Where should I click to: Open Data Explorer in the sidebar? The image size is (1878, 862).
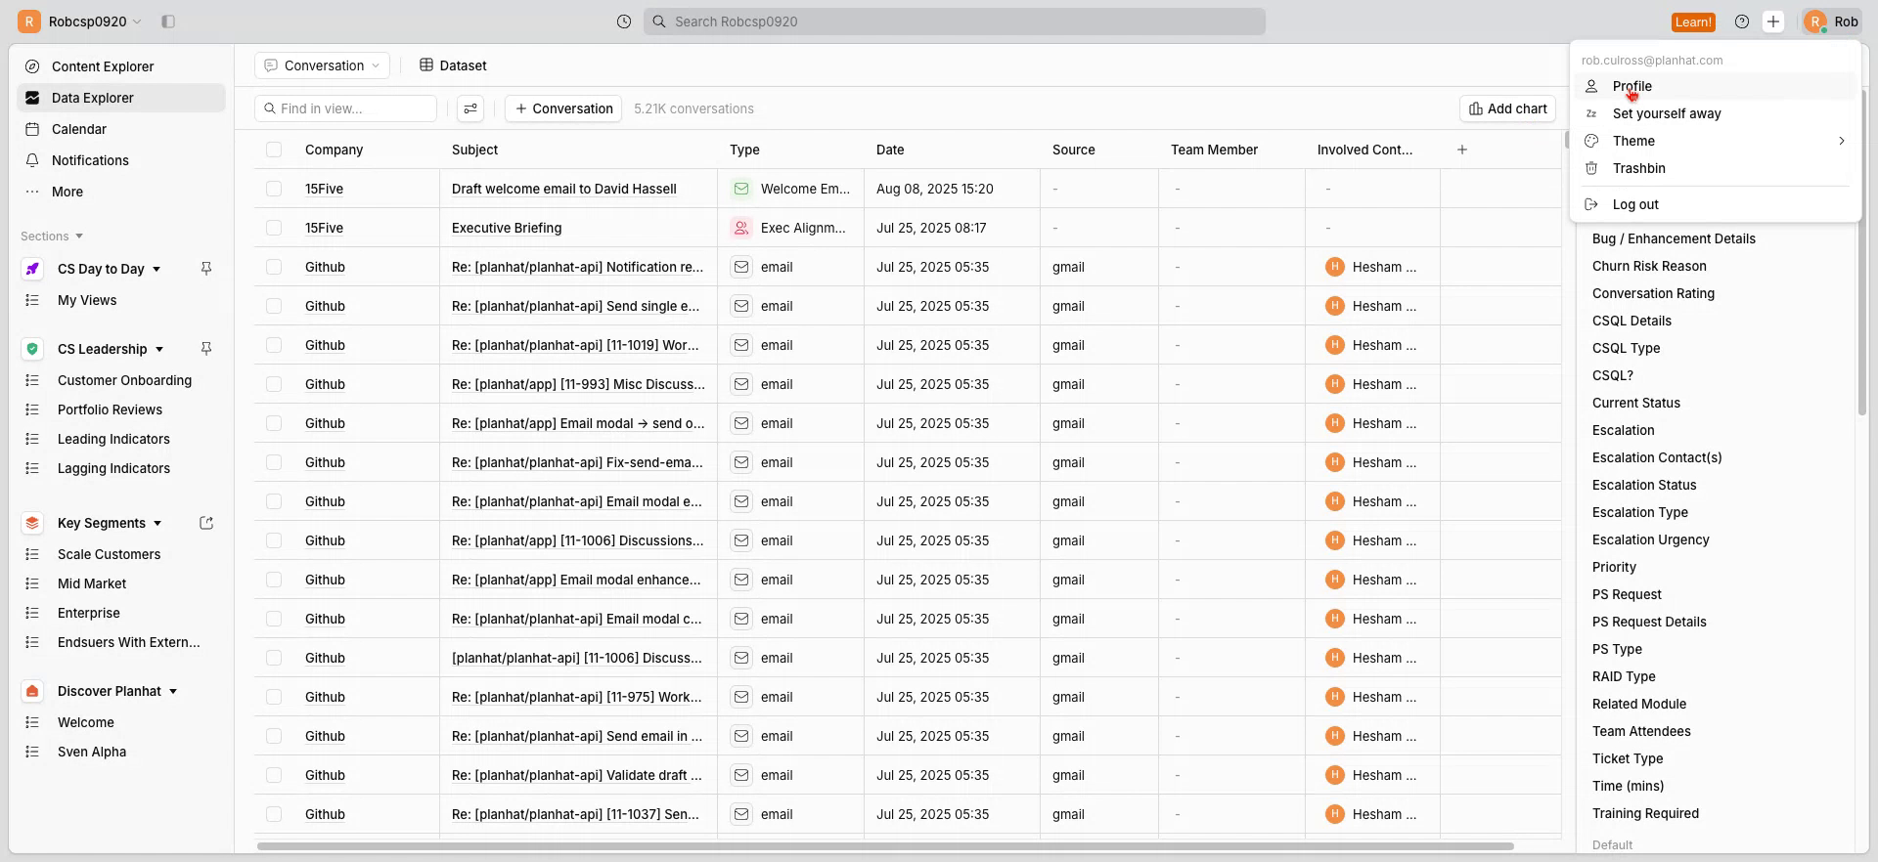[x=121, y=98]
